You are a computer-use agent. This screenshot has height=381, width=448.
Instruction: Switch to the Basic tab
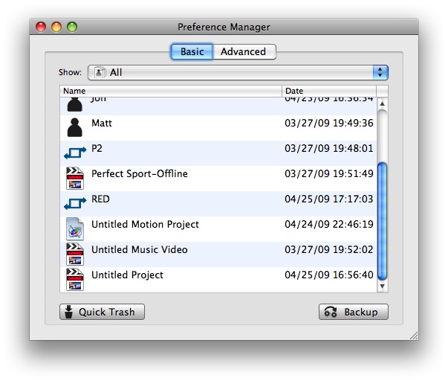192,52
